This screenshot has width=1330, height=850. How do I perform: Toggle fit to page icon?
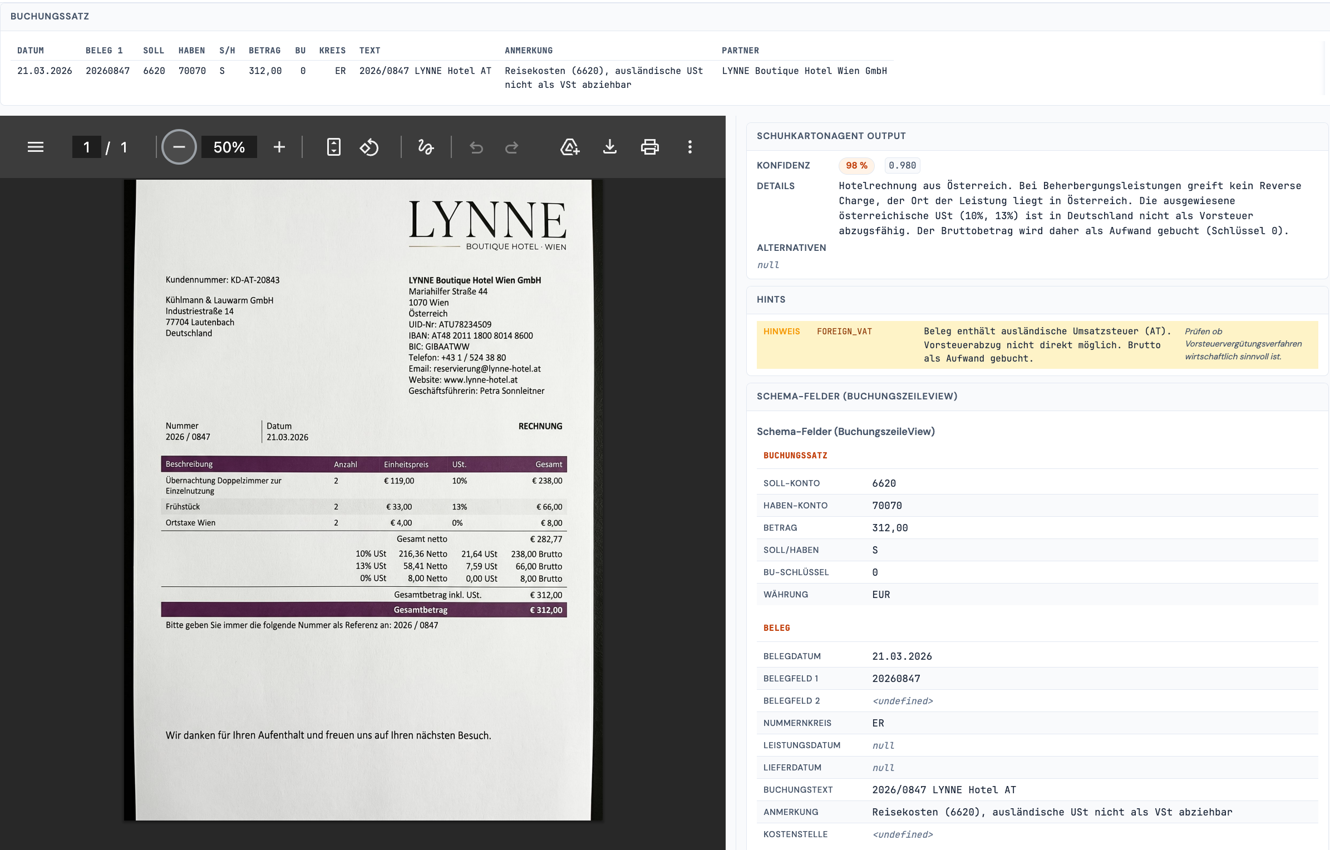pyautogui.click(x=333, y=147)
